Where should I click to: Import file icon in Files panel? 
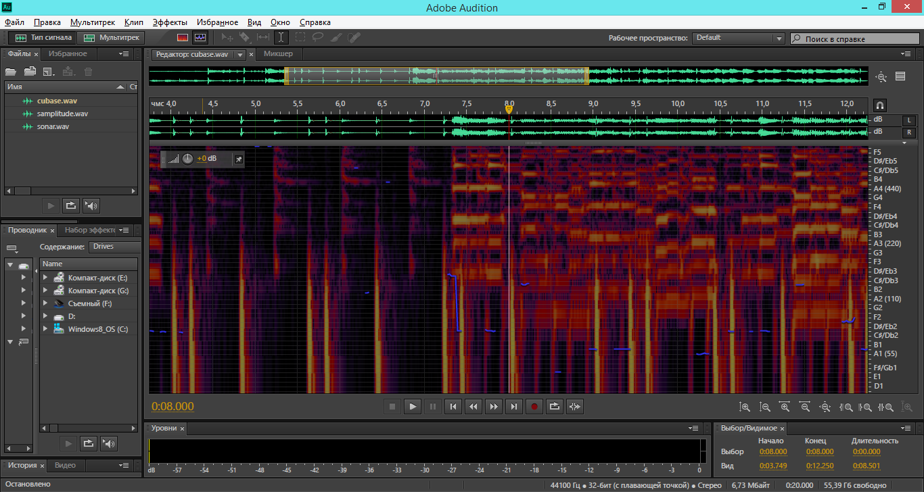pyautogui.click(x=30, y=71)
